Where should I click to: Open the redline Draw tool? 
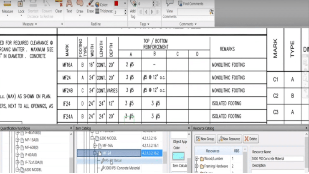pyautogui.click(x=80, y=7)
